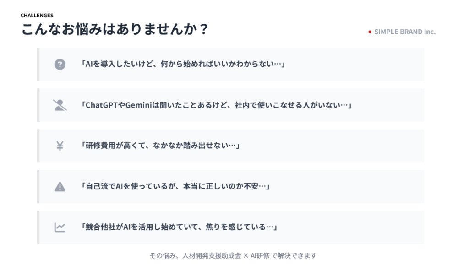Click the SIMPLE BRAND Inc. company name
The width and height of the screenshot is (469, 265).
pyautogui.click(x=405, y=32)
